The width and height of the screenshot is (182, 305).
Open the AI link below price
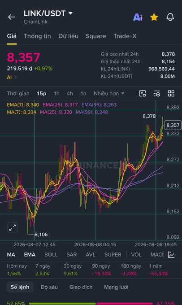coord(12,77)
